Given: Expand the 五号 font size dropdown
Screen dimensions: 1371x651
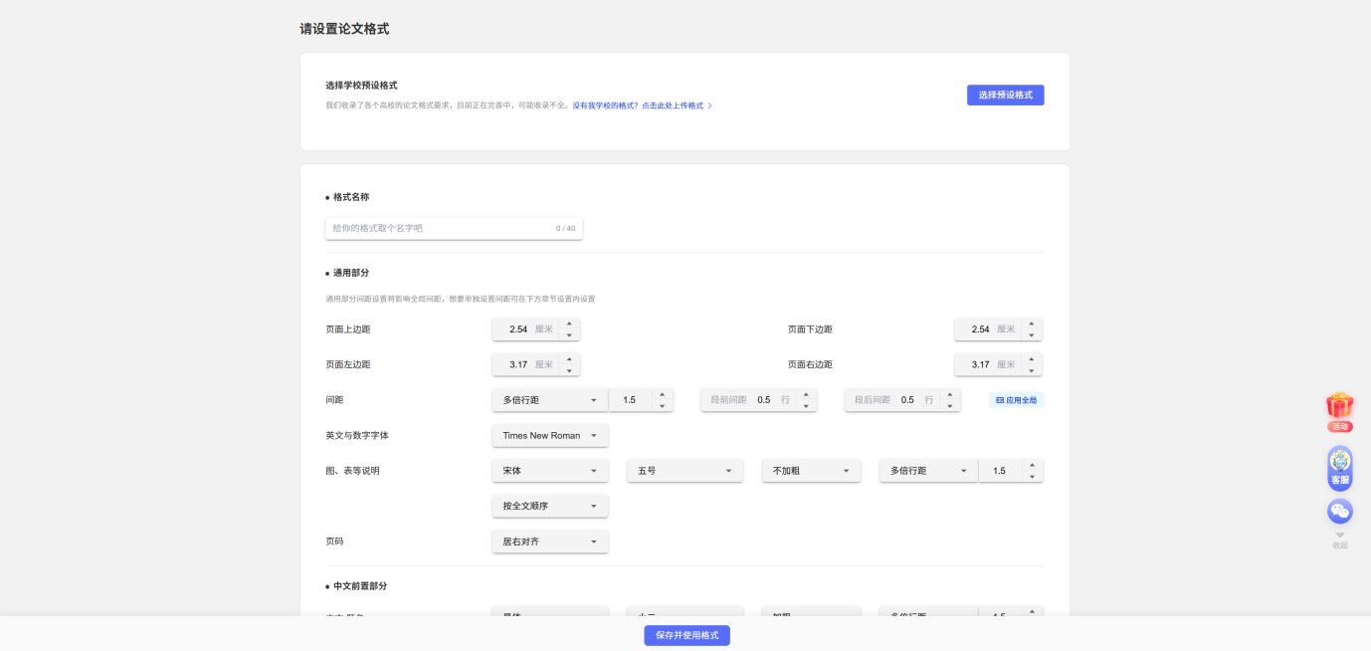Looking at the screenshot, I should point(685,471).
